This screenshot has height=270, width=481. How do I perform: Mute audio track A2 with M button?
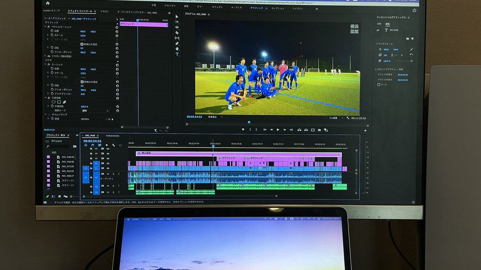(x=108, y=186)
